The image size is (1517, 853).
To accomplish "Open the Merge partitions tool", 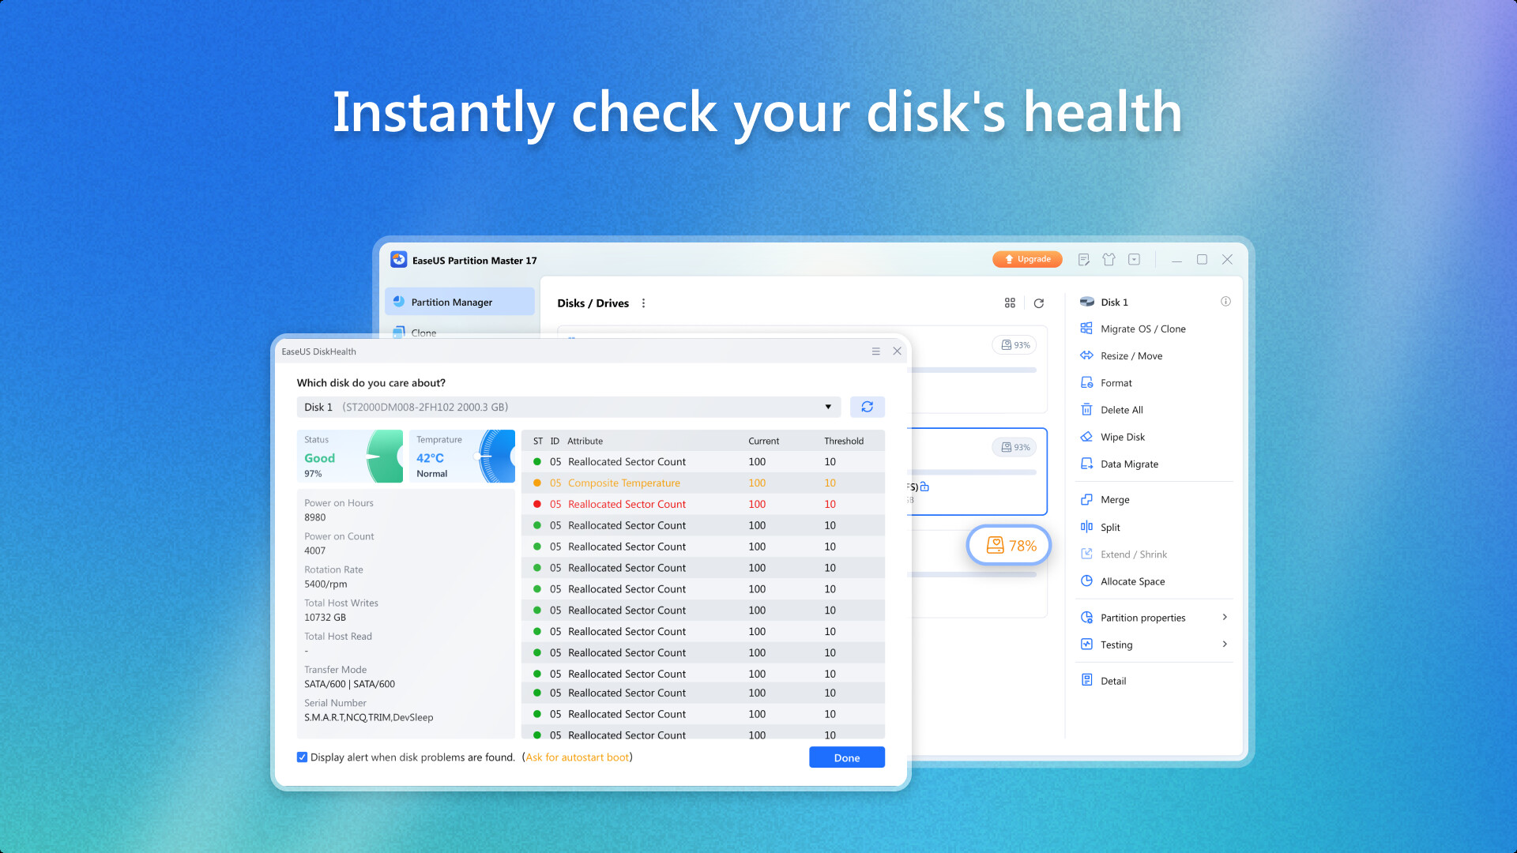I will pos(1115,499).
